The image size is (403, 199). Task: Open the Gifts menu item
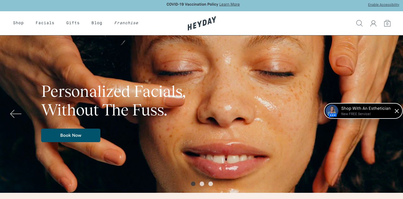click(x=73, y=23)
